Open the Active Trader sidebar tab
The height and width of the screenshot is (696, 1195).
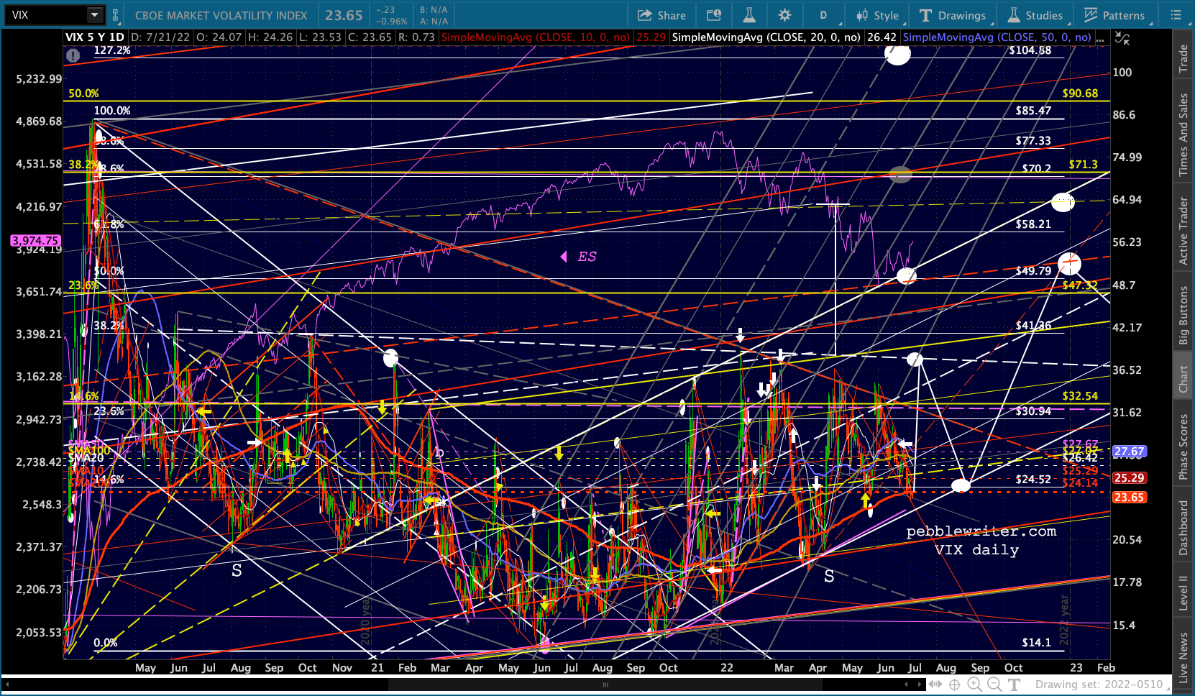[1183, 231]
